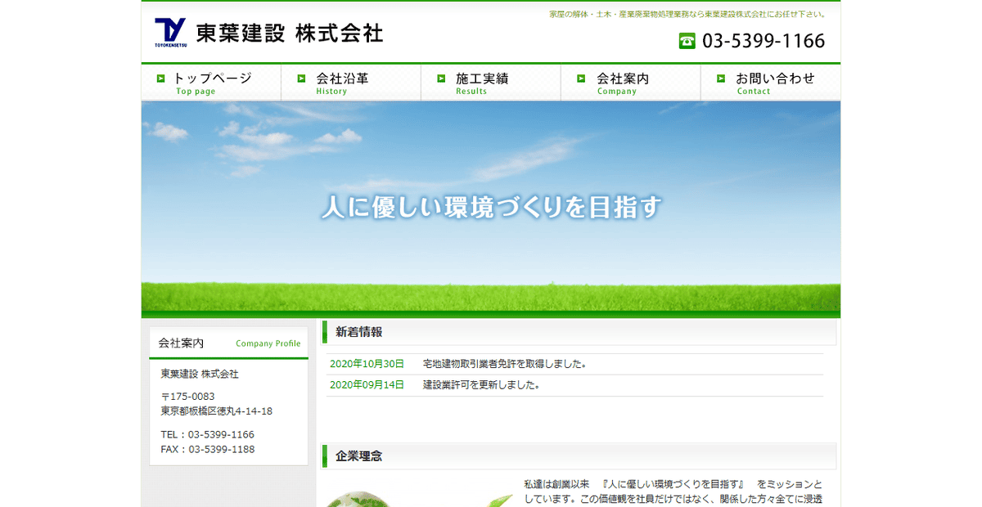982x507 pixels.
Task: Click the sky banner with 人に優しい環境づくり slogan
Action: coord(491,208)
